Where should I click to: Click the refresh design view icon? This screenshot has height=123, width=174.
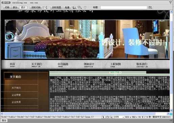[85, 7]
